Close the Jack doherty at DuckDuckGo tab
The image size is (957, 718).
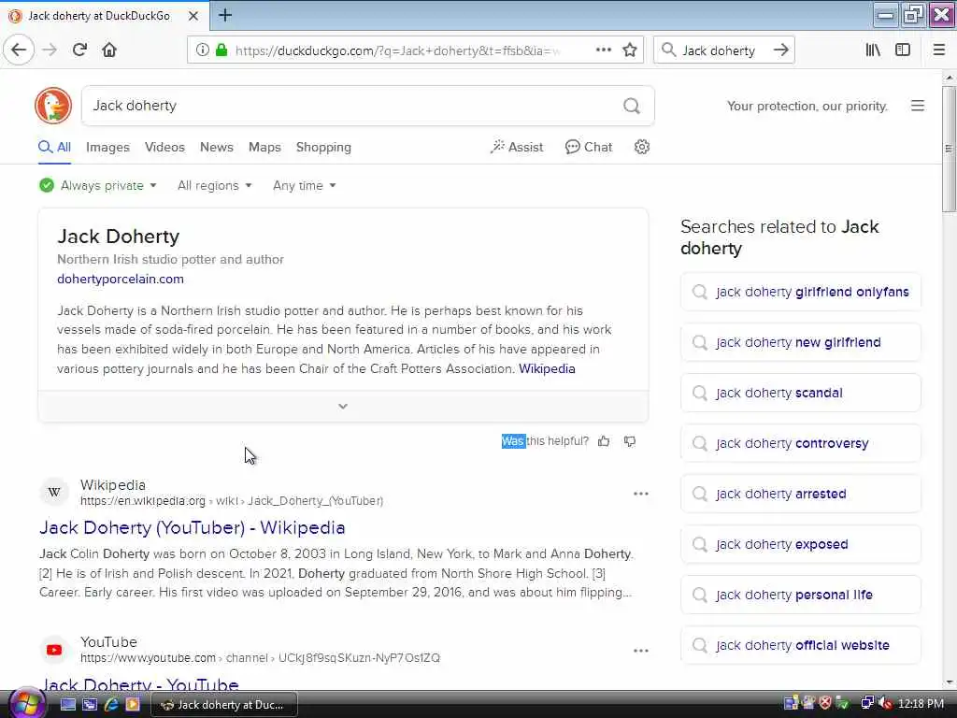point(193,16)
